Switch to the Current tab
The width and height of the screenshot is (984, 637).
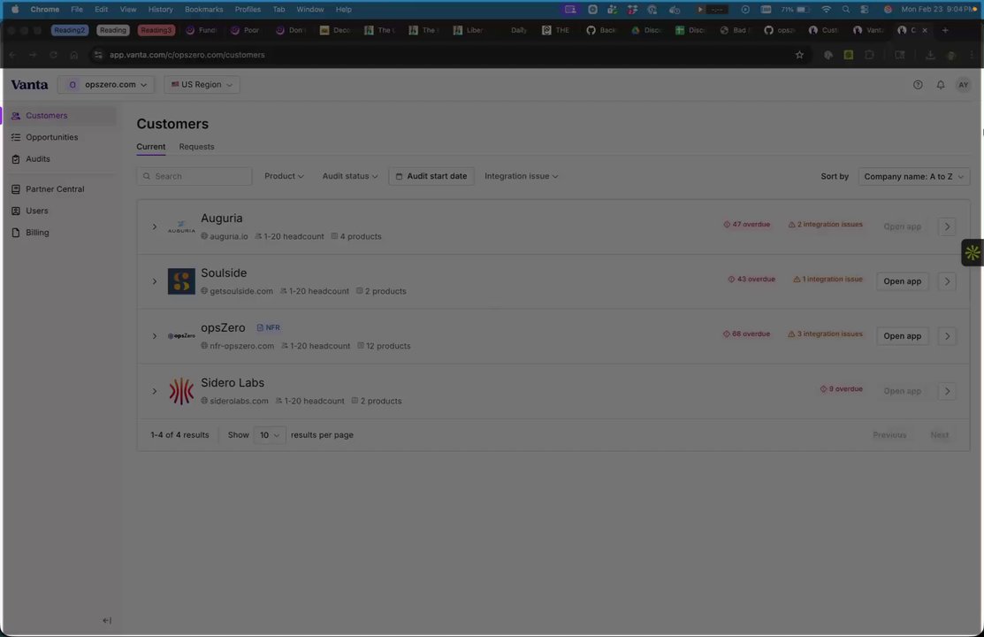coord(151,147)
